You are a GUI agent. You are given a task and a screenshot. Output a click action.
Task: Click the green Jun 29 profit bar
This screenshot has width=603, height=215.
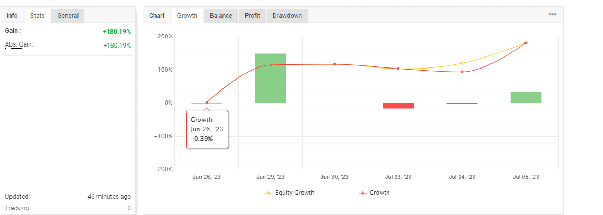[x=271, y=78]
